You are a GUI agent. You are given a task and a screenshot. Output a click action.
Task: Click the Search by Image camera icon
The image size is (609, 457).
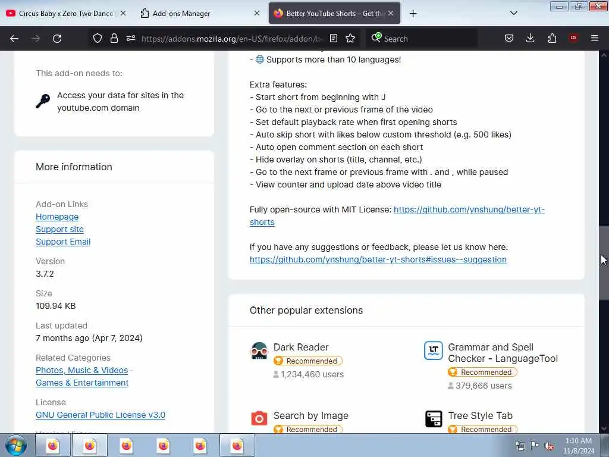[x=259, y=418]
